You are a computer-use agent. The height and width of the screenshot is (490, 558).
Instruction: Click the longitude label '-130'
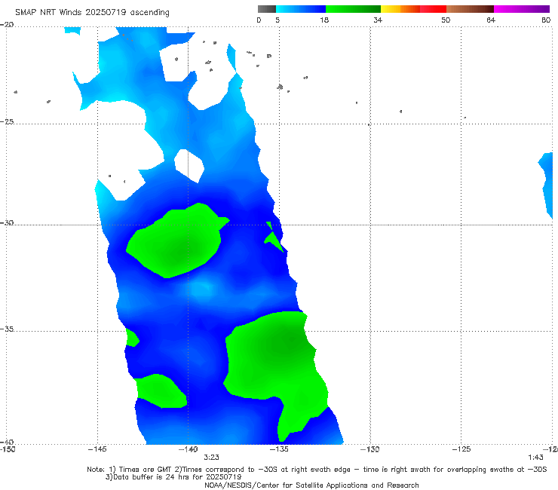[x=370, y=449]
